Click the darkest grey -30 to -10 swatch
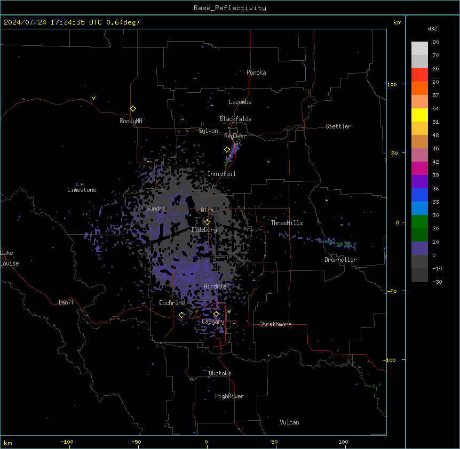The height and width of the screenshot is (449, 460). click(419, 275)
